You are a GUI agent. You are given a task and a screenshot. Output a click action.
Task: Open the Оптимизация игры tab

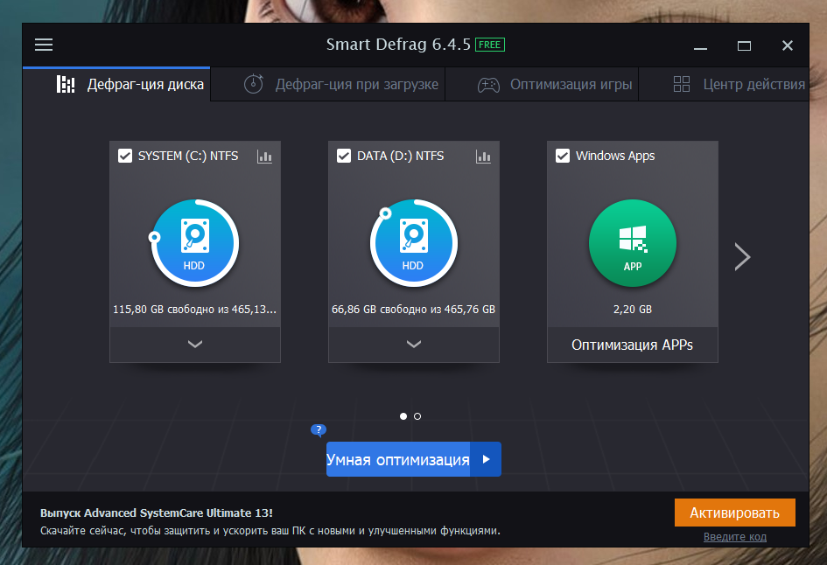[554, 85]
